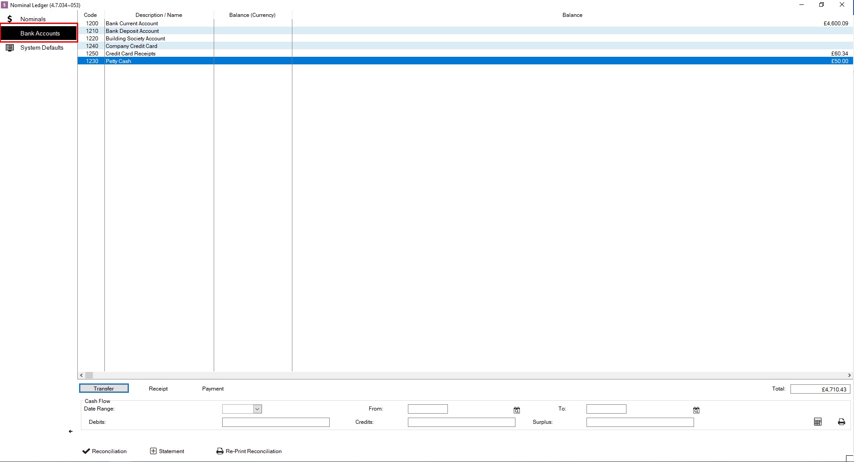
Task: Click the To date calendar picker icon
Action: [696, 410]
